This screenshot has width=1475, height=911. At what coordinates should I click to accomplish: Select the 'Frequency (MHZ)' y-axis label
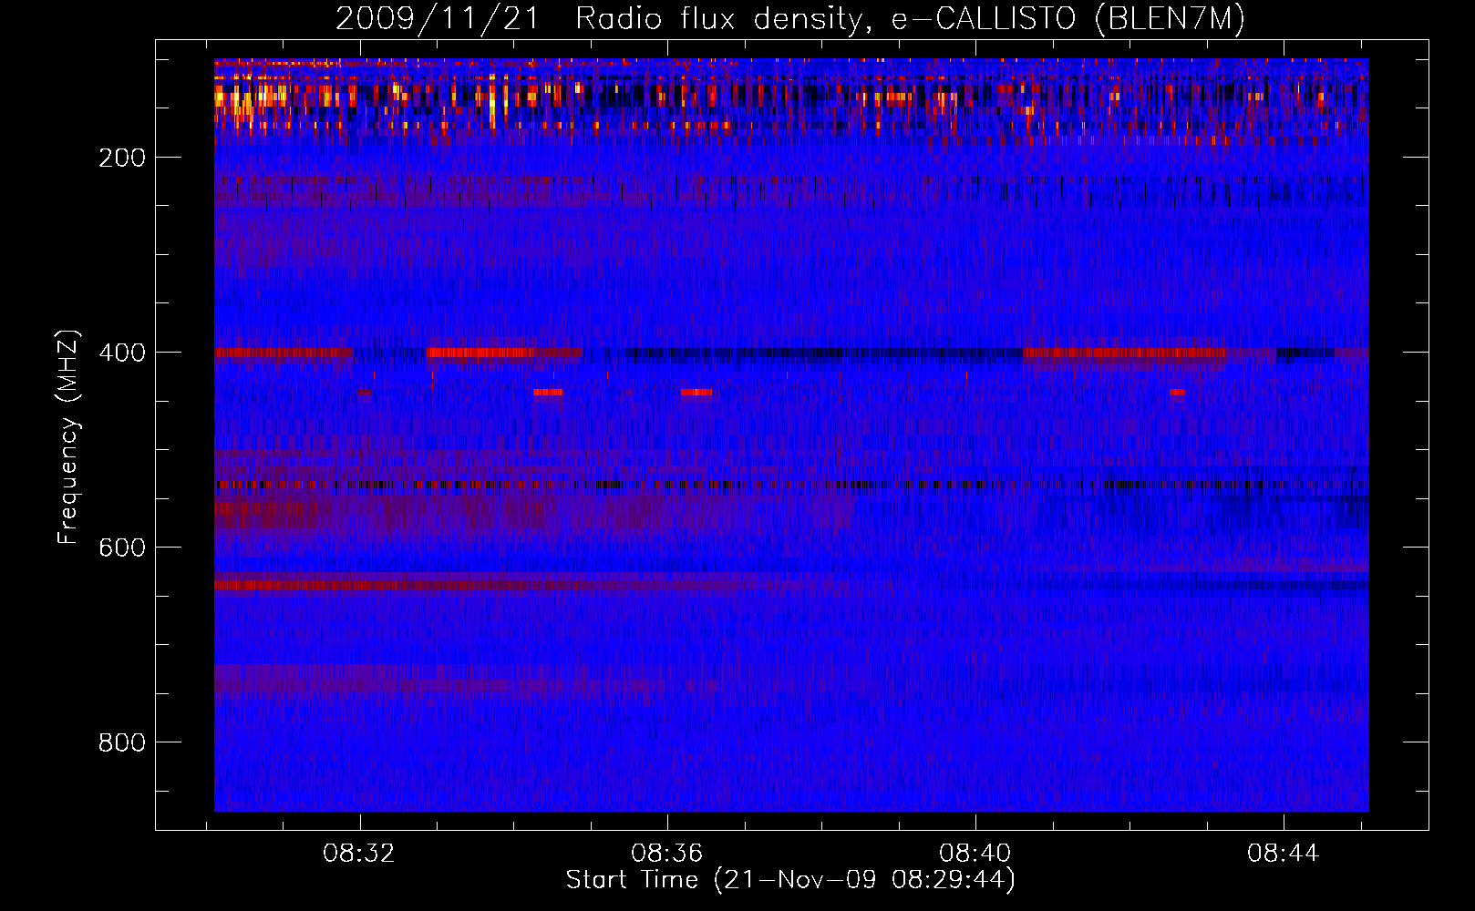click(68, 437)
